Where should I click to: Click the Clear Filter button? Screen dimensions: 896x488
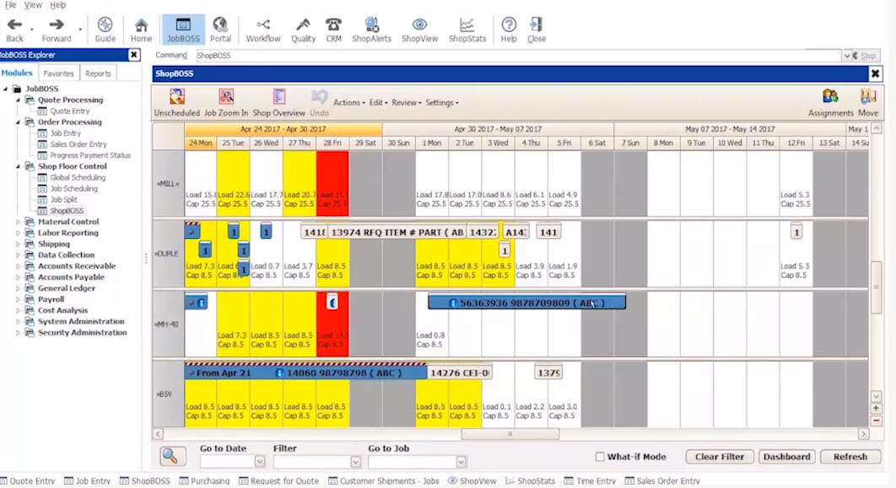pos(719,456)
